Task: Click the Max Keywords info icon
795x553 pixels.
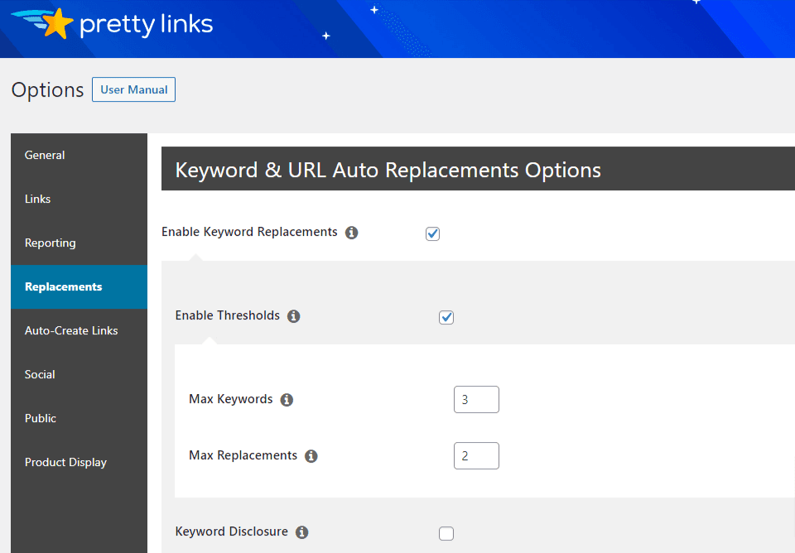Action: click(x=287, y=400)
